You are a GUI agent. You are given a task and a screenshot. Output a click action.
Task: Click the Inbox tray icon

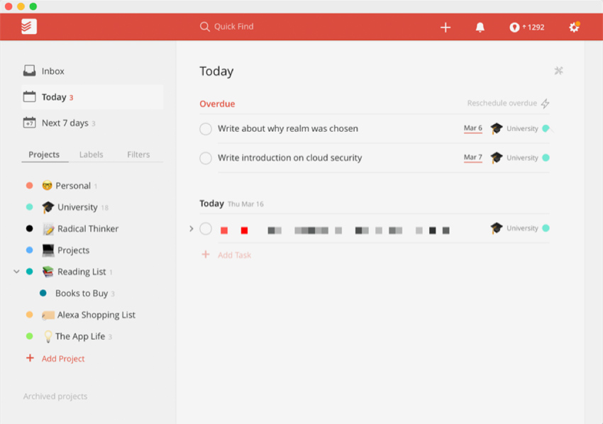tap(29, 71)
